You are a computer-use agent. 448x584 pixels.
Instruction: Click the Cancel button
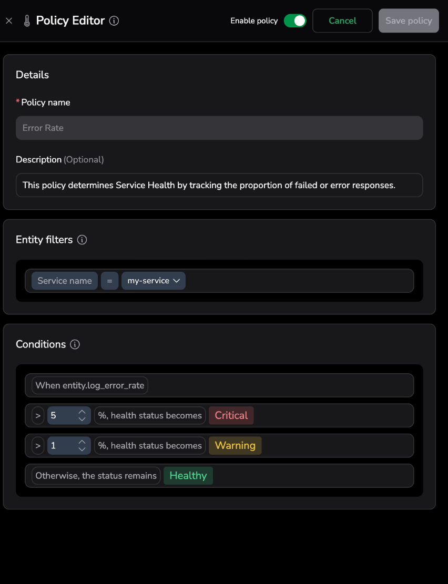[x=342, y=21]
